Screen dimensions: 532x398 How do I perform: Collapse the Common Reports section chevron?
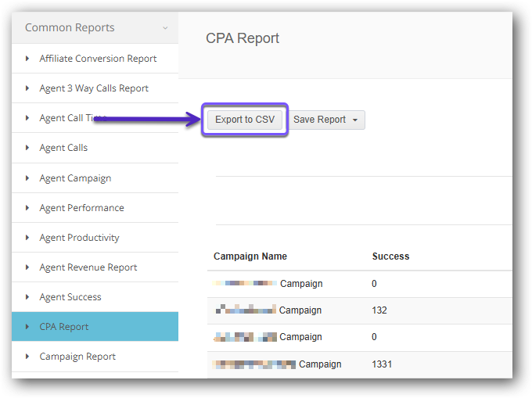coord(165,28)
